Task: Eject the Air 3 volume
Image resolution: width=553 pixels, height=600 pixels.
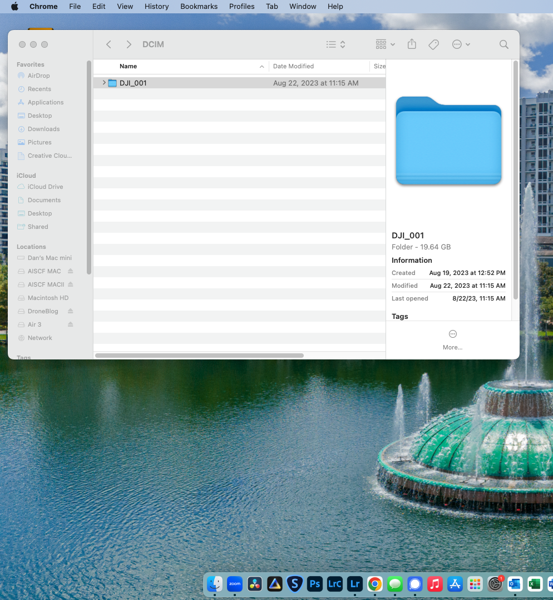Action: (71, 324)
